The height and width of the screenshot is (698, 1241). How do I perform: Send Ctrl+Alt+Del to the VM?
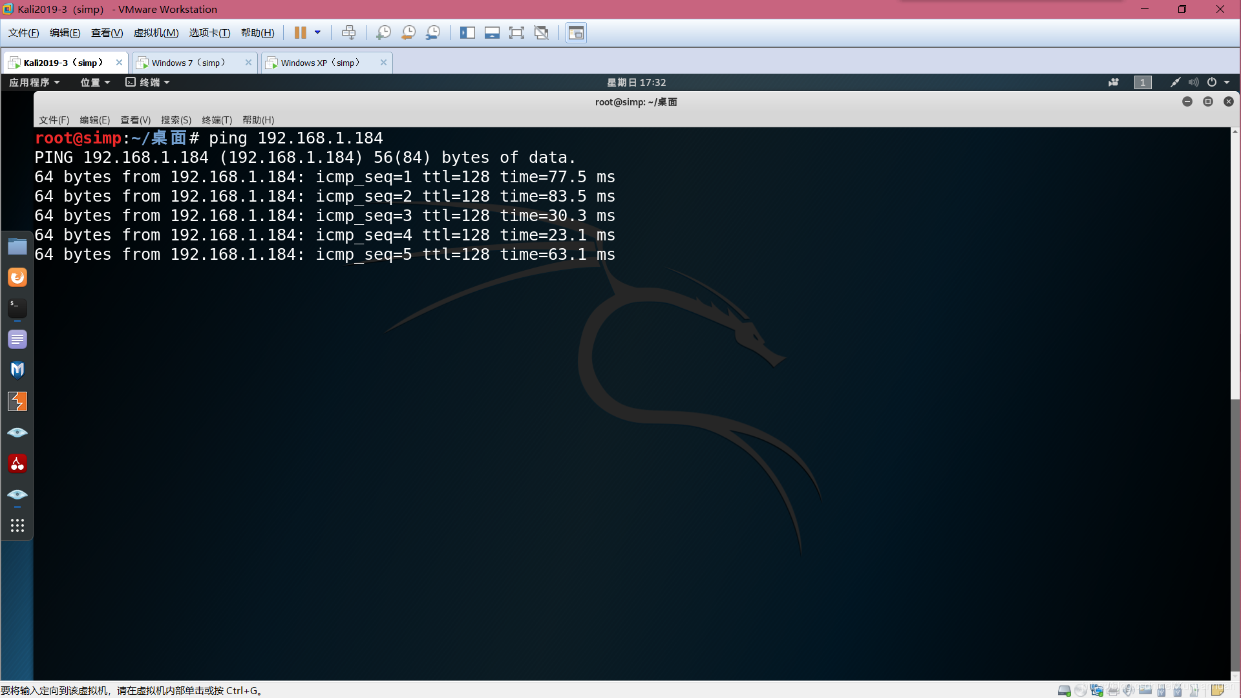[x=348, y=32]
